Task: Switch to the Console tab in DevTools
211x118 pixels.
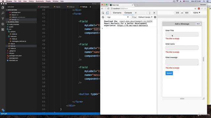Action: pyautogui.click(x=128, y=13)
